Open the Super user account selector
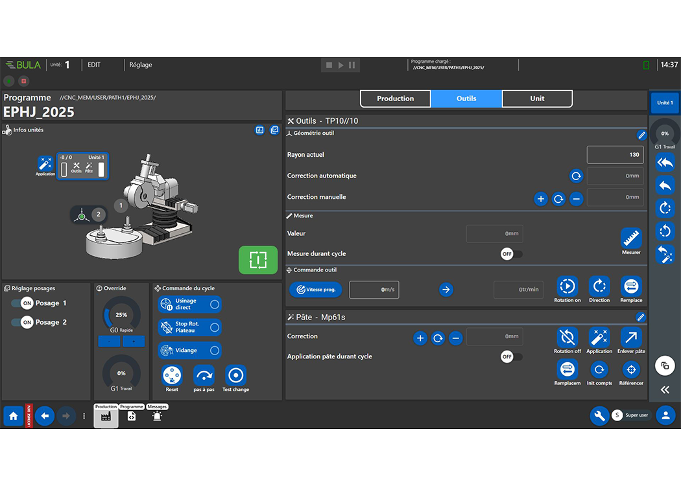Screen dimensions: 681x486 (630, 415)
